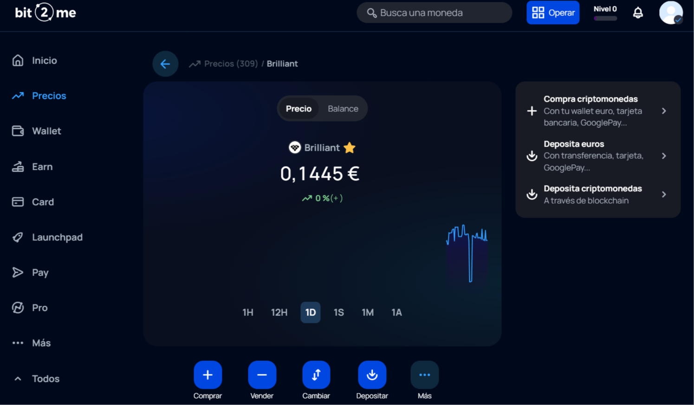Click the Compra criptomonedas title

coord(590,99)
